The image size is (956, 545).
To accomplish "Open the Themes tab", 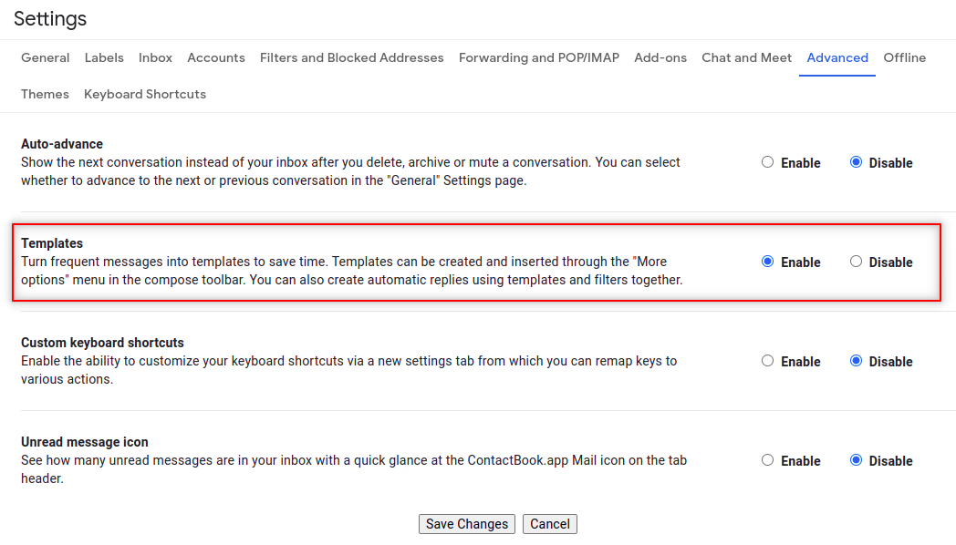I will click(x=45, y=94).
